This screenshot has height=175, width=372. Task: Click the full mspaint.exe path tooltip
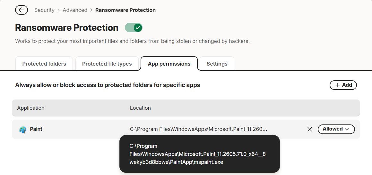click(200, 154)
